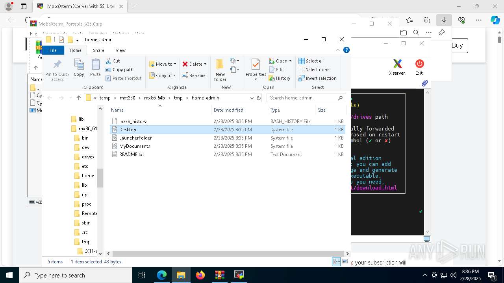This screenshot has height=283, width=504.
Task: Switch to the details view layout icon
Action: pyautogui.click(x=336, y=262)
